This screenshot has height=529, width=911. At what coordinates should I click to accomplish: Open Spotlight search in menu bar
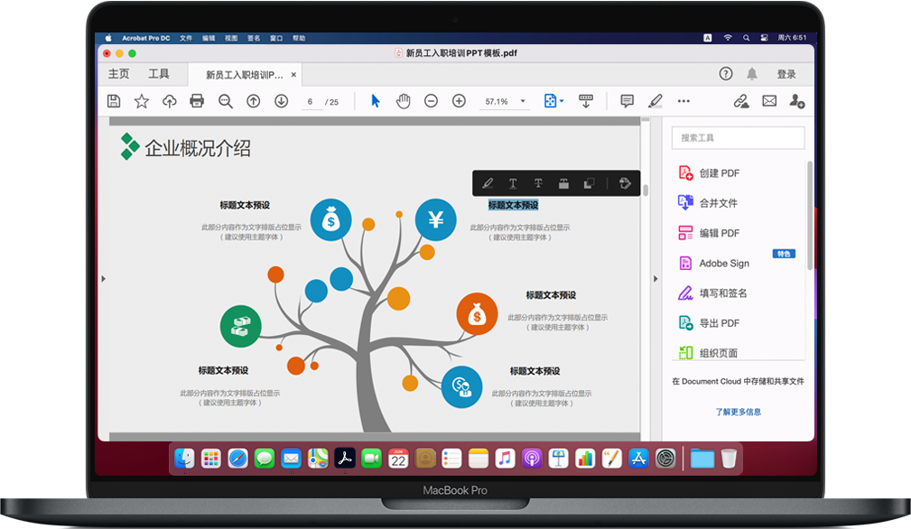pyautogui.click(x=746, y=38)
